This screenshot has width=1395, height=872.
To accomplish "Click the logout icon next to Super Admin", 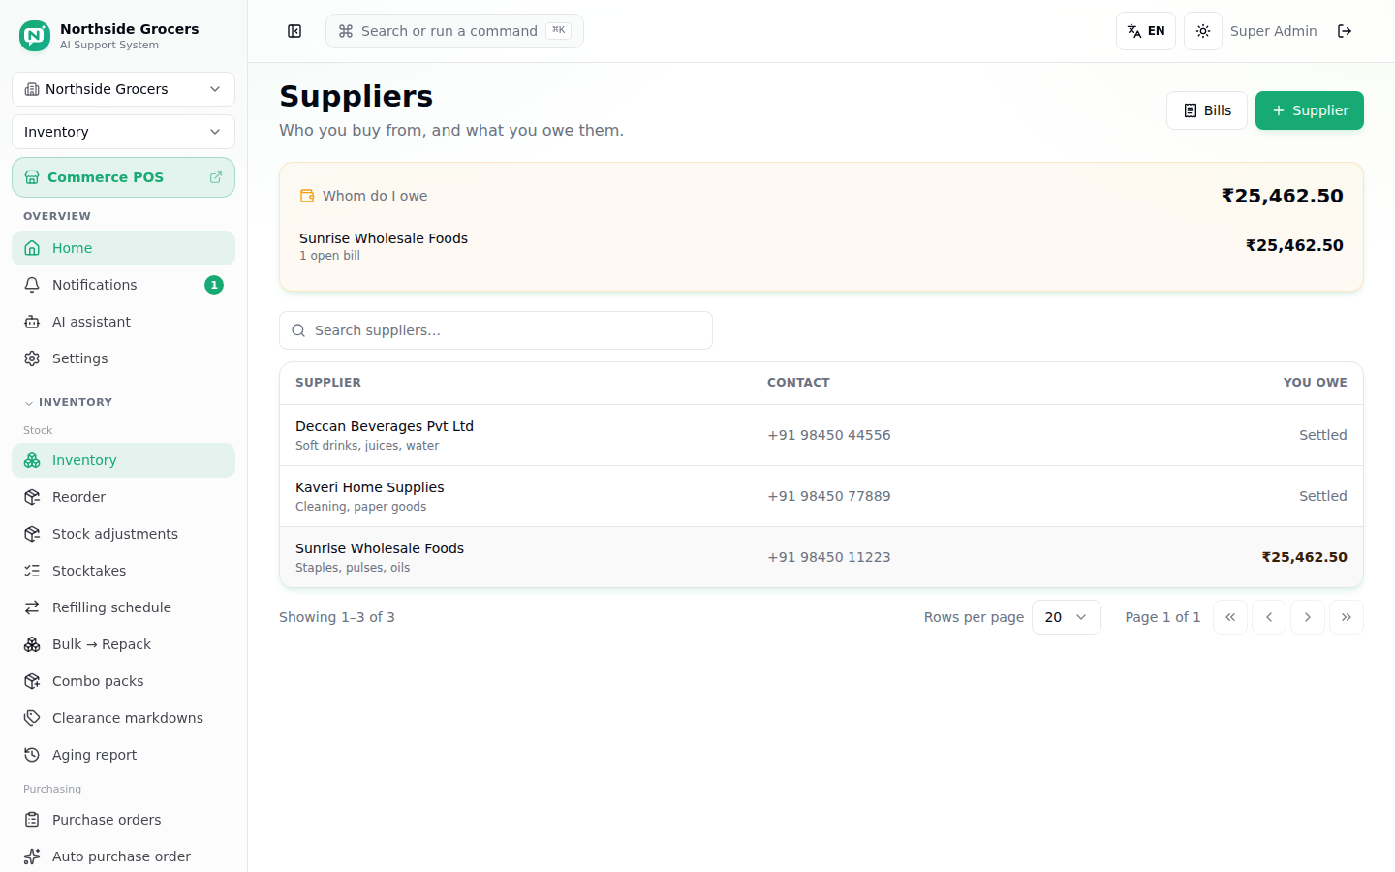I will (x=1345, y=31).
